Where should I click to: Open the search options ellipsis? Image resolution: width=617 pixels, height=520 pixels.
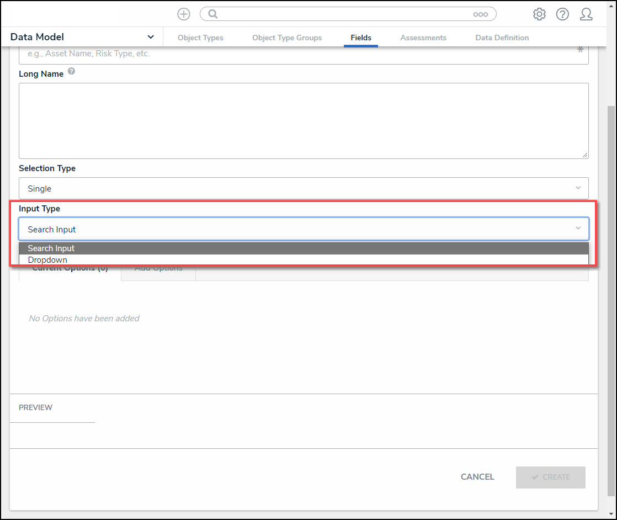(x=481, y=14)
